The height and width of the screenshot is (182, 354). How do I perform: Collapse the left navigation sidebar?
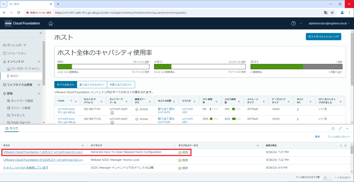[x=41, y=33]
